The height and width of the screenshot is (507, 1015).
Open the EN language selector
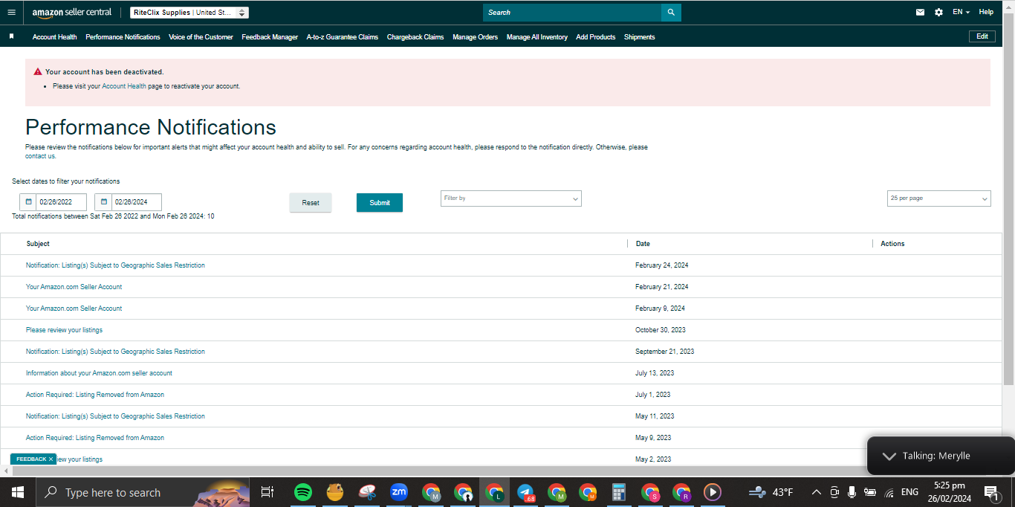point(961,13)
